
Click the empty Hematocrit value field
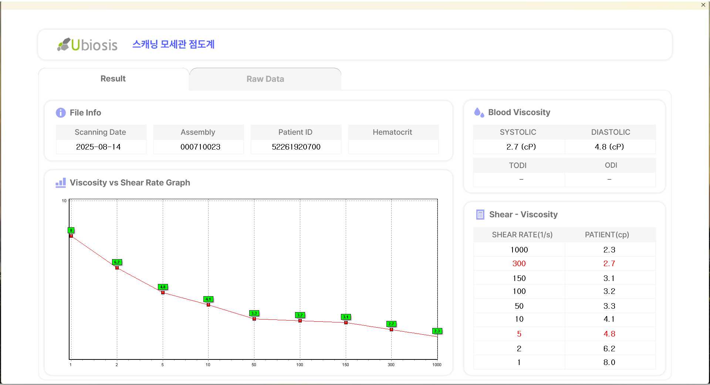click(393, 147)
